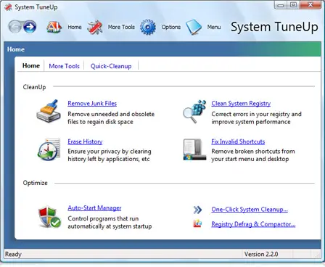Open More Tools via the Swiss knife icon

[x=95, y=27]
